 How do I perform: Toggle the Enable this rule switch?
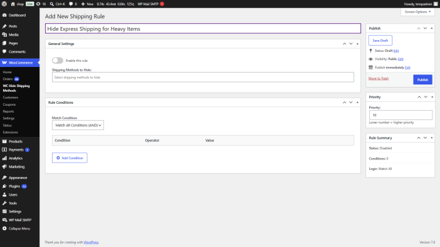click(58, 61)
